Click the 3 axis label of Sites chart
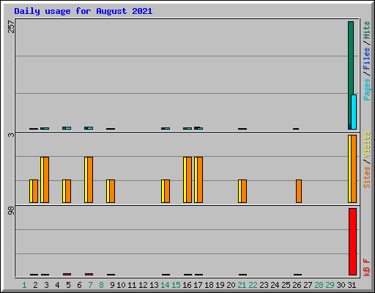Viewport: 375px width, 293px height. tap(11, 135)
